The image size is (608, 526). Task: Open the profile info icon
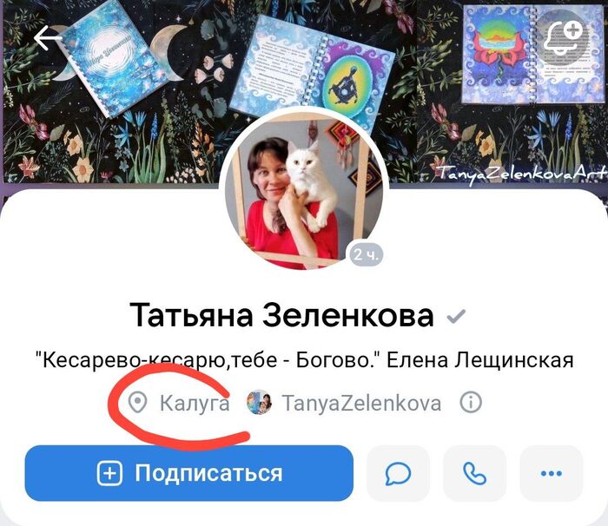point(471,403)
